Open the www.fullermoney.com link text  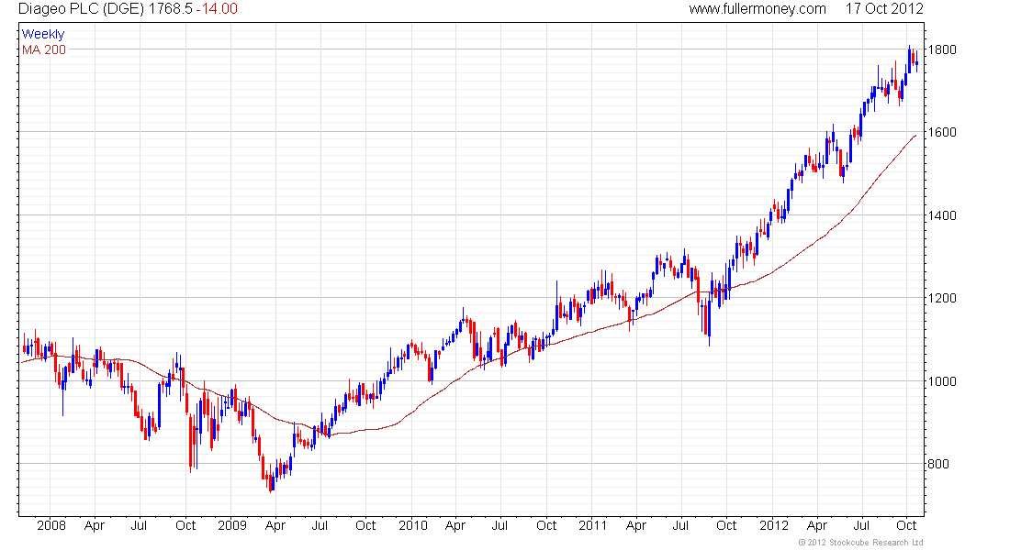[757, 9]
